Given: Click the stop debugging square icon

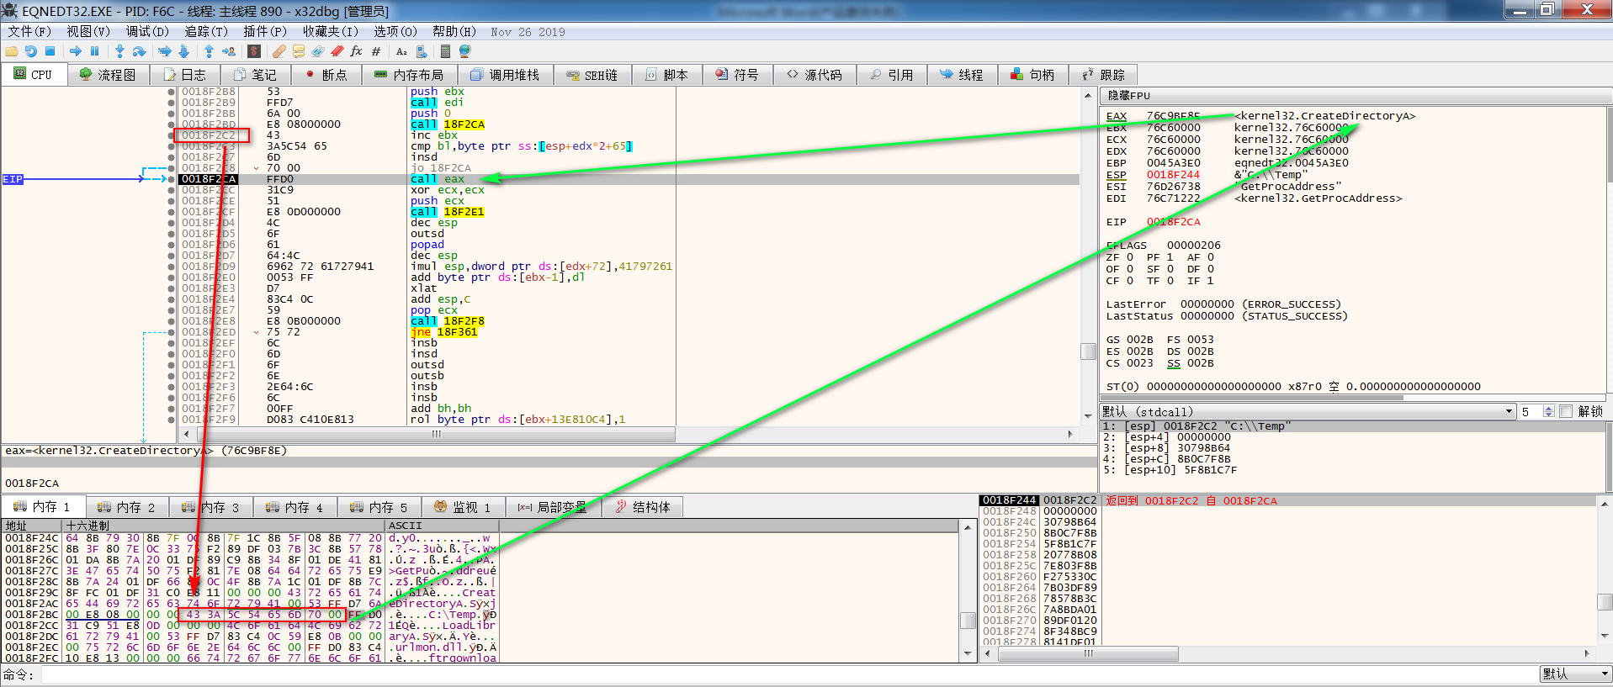Looking at the screenshot, I should coord(50,51).
